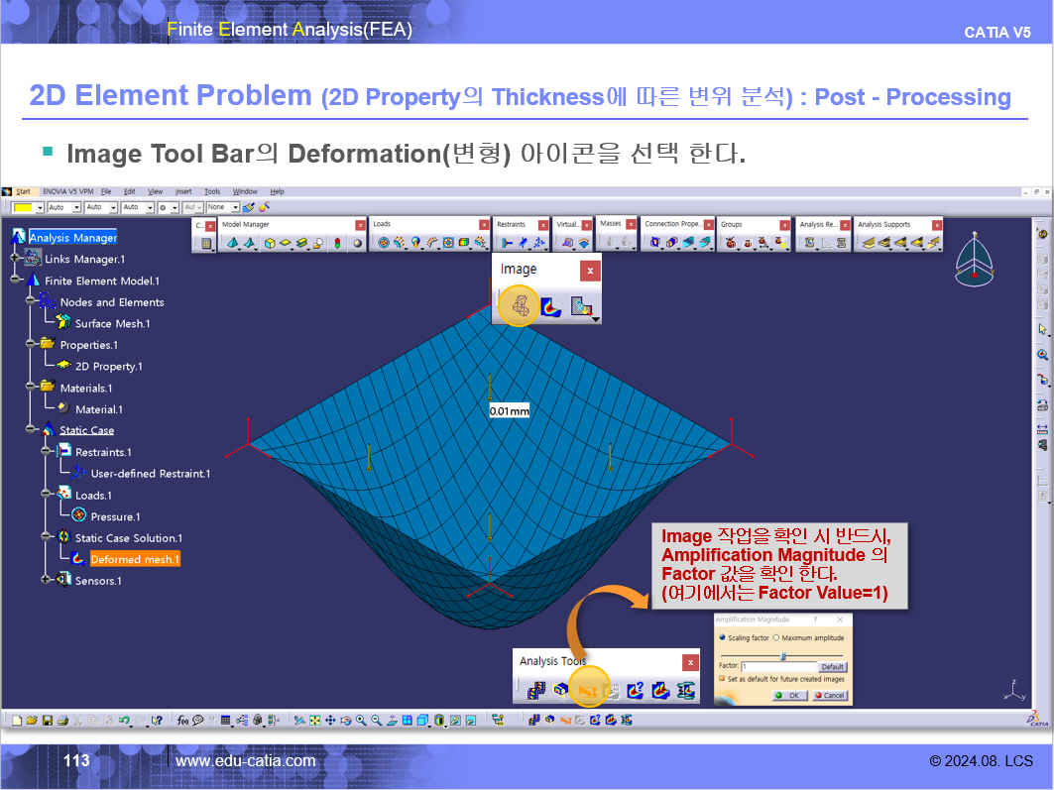The image size is (1054, 790).
Task: Open the Insert menu
Action: 183,191
